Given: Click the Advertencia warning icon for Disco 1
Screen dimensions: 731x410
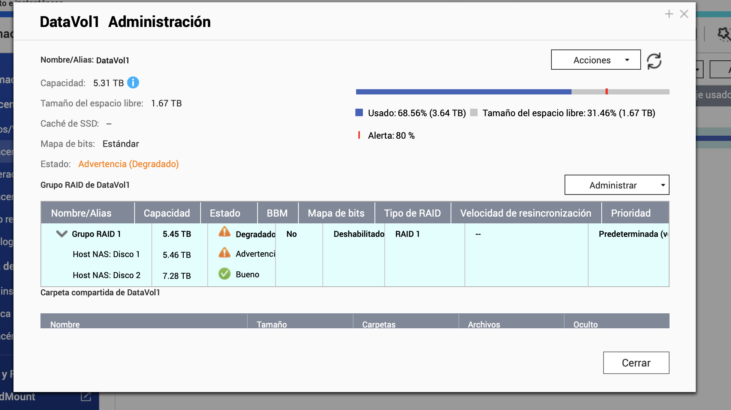Looking at the screenshot, I should (225, 253).
